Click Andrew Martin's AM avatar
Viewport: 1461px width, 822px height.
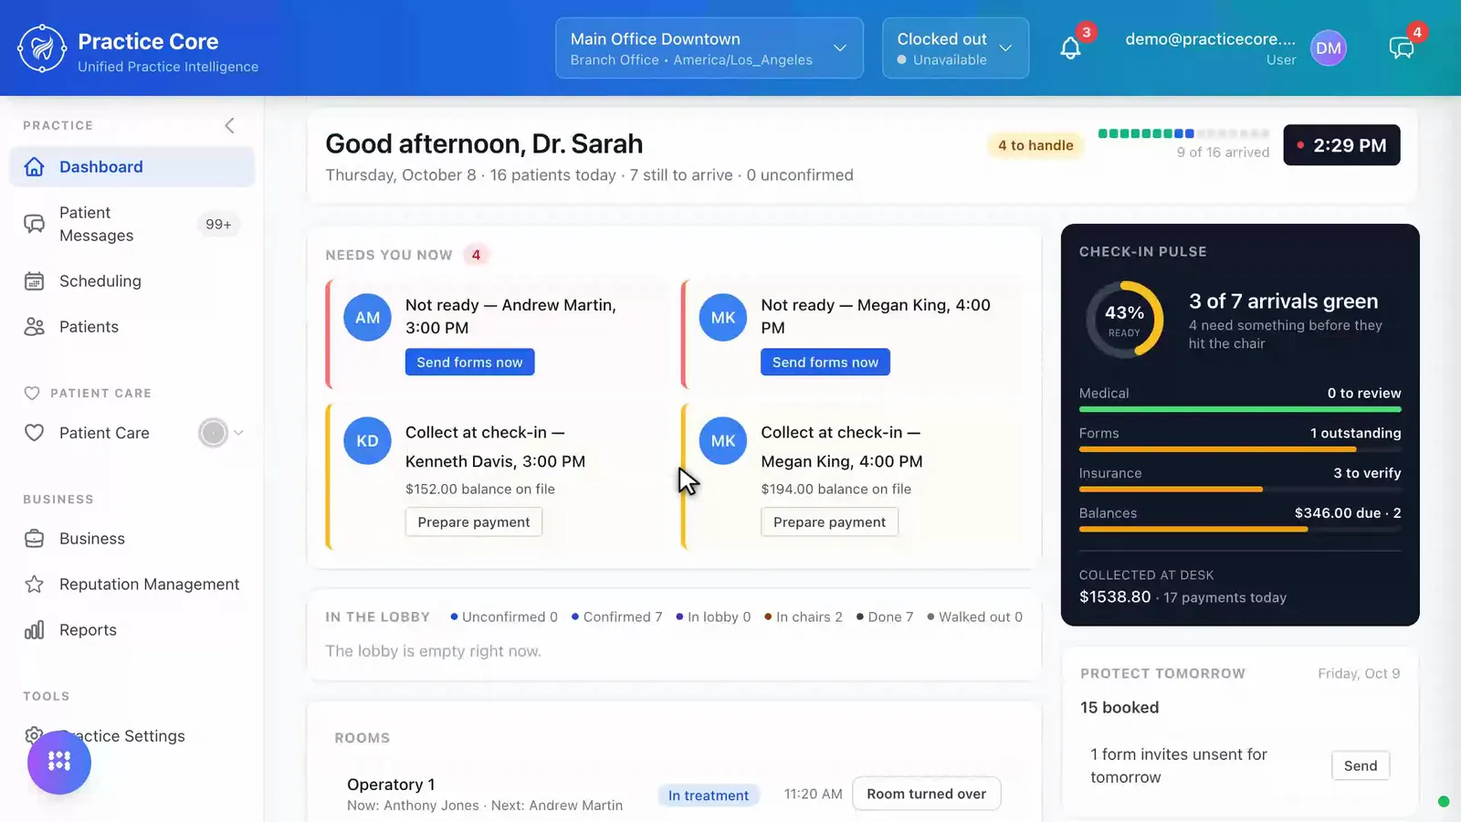pos(367,318)
